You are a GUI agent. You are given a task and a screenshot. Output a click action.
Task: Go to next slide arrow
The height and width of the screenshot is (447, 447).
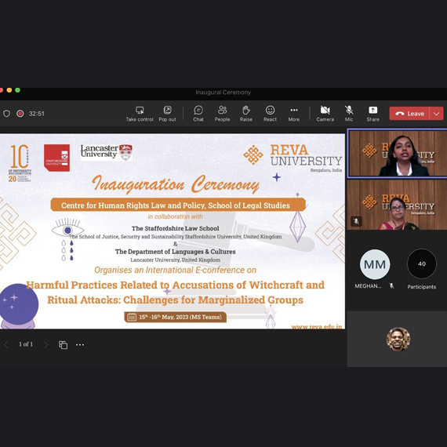tap(46, 344)
